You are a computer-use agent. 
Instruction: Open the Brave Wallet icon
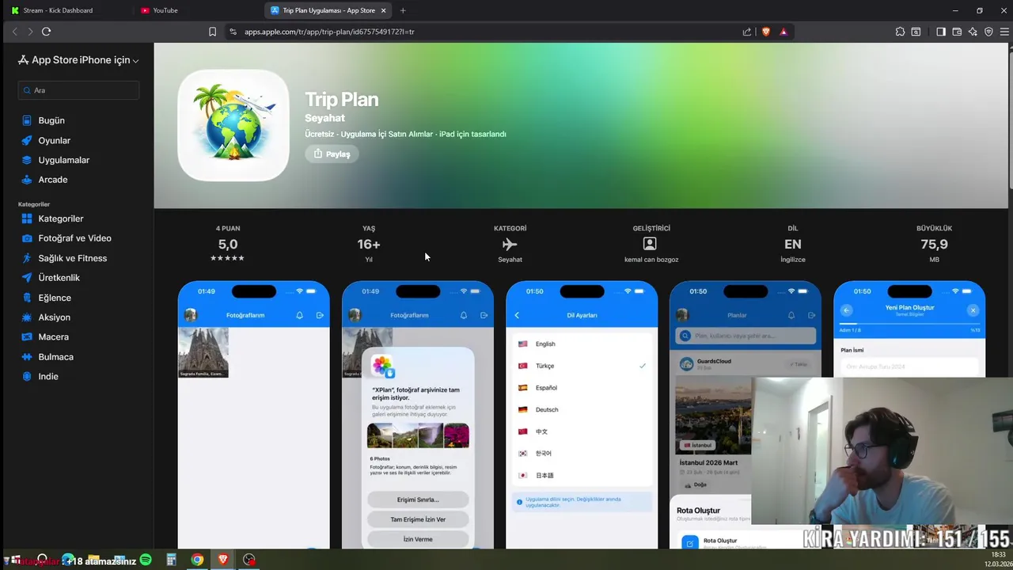[x=957, y=32]
